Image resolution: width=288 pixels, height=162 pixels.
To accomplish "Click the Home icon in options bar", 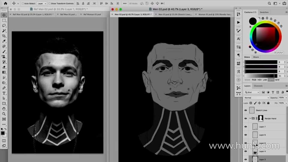I will click(x=5, y=3).
